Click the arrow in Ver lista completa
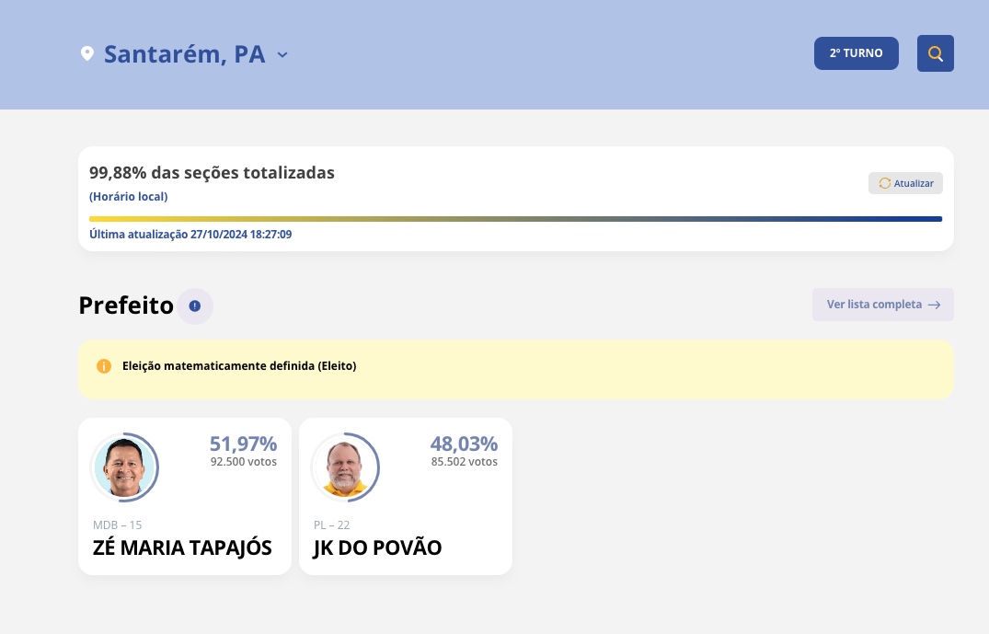Viewport: 989px width, 634px height. [934, 305]
